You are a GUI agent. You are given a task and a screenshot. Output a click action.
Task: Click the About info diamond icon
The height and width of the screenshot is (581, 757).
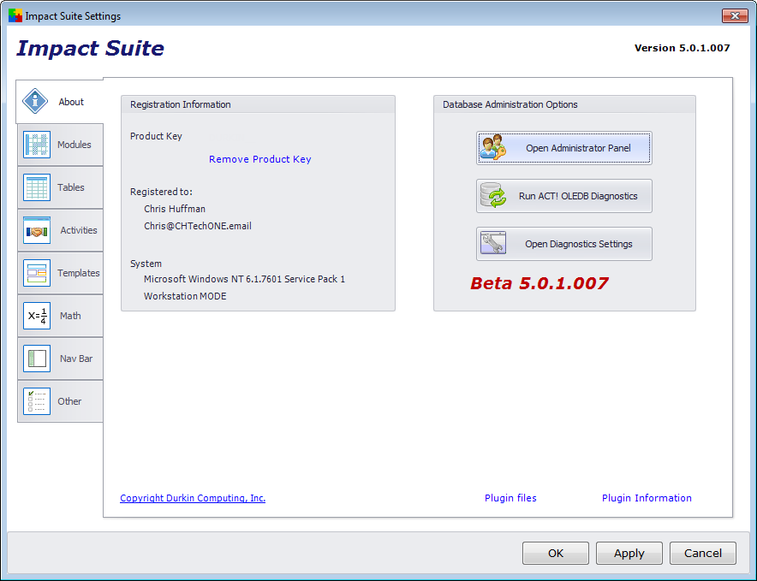tap(35, 101)
